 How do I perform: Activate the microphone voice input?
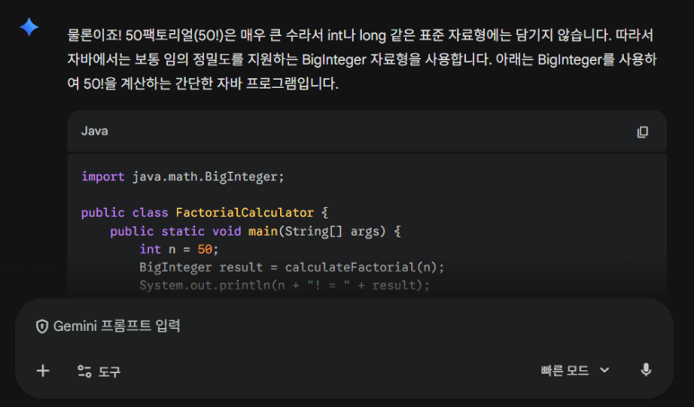tap(646, 370)
